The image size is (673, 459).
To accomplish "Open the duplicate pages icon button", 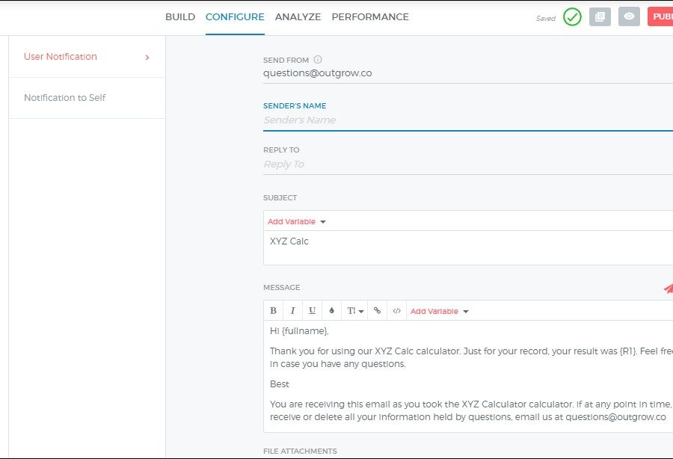I will coord(600,16).
